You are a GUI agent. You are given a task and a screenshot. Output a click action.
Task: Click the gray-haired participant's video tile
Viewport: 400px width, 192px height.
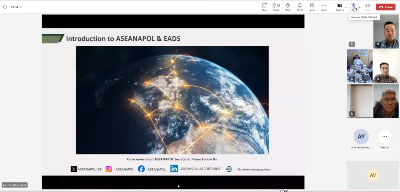tap(386, 101)
